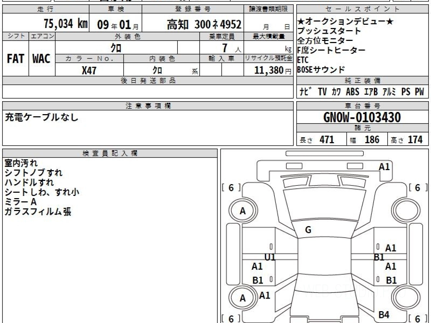431x323 pixels.
Task: Click the PW equipment label
Action: tap(419, 92)
